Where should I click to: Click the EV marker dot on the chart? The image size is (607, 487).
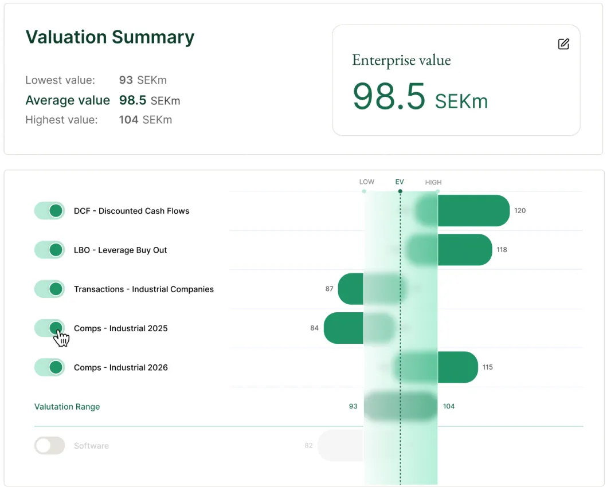(400, 191)
